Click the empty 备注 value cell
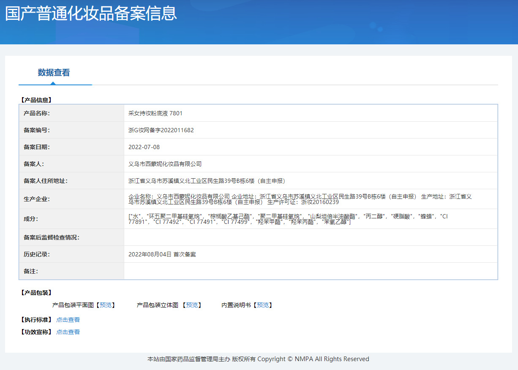 [311, 271]
